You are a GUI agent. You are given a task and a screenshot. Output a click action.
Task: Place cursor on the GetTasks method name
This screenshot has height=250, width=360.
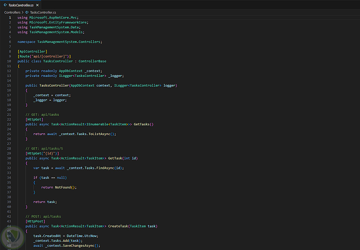[142, 124]
